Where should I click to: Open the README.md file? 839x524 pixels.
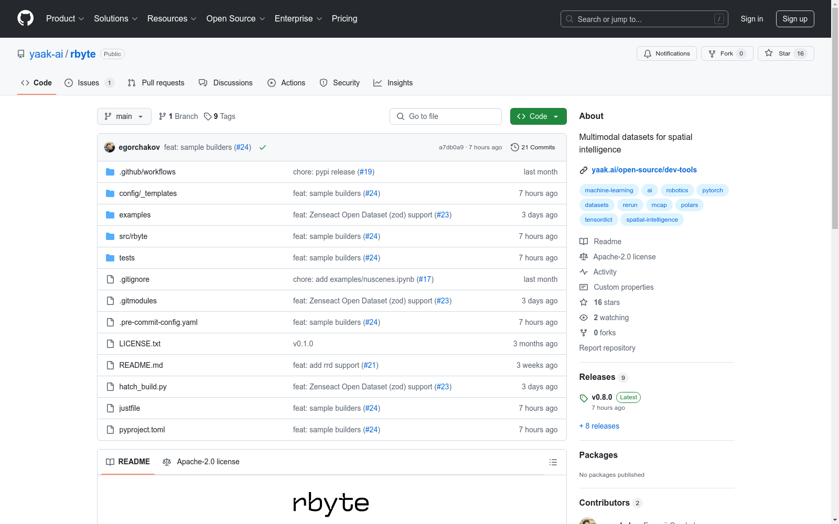(141, 365)
